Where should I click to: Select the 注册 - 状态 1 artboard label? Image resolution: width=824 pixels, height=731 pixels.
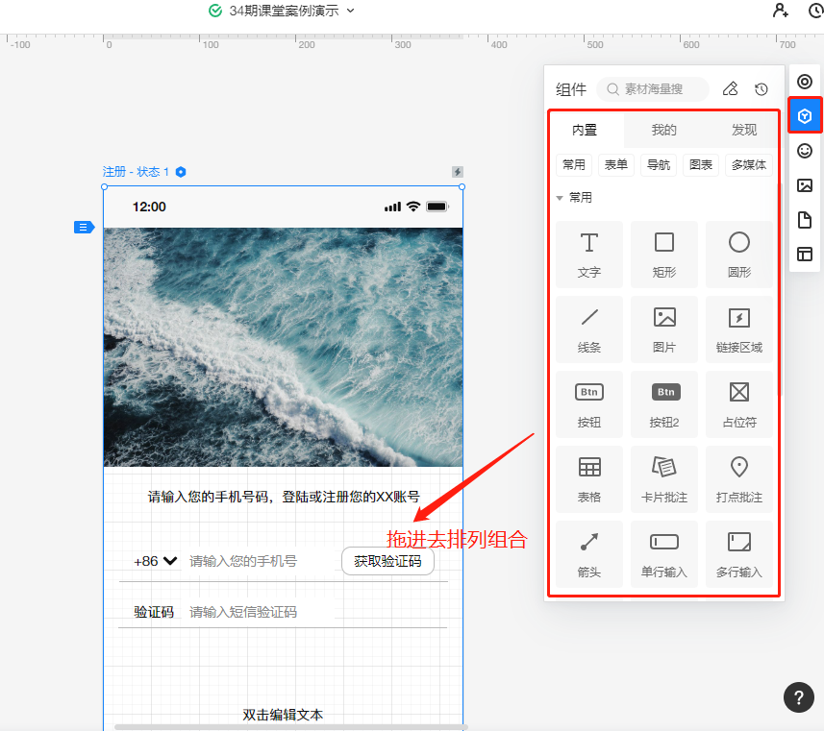(136, 172)
